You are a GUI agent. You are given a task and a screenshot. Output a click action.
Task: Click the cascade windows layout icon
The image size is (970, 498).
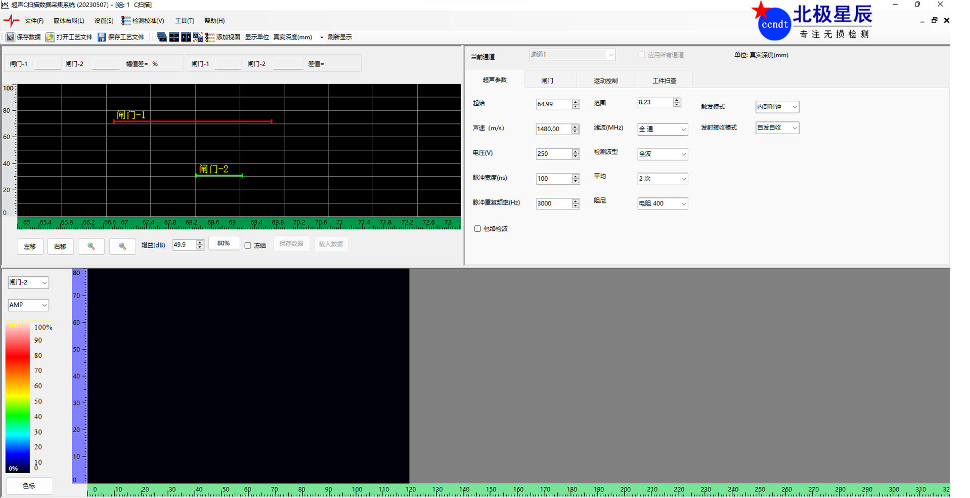click(x=162, y=37)
